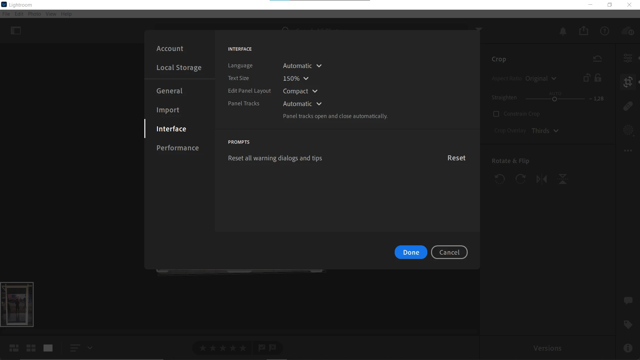Image resolution: width=640 pixels, height=360 pixels.
Task: Click the Straighten slider handle
Action: pos(555,99)
